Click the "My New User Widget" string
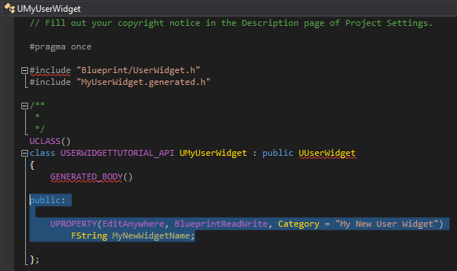 click(387, 224)
